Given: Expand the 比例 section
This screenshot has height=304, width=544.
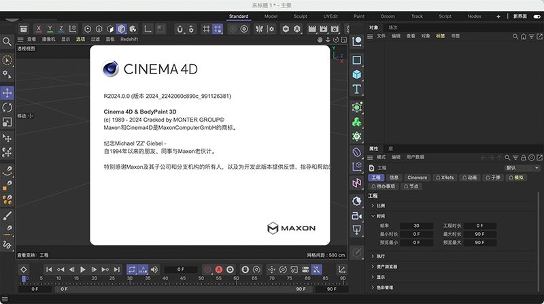Looking at the screenshot, I should (381, 205).
